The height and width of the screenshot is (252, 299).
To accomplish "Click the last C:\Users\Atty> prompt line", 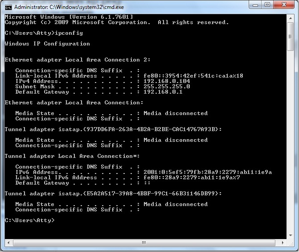I will (x=29, y=220).
